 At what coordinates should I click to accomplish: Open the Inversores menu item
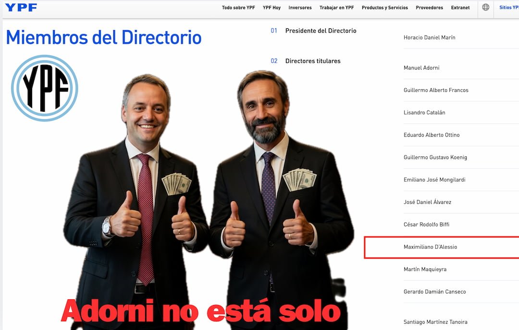[300, 8]
